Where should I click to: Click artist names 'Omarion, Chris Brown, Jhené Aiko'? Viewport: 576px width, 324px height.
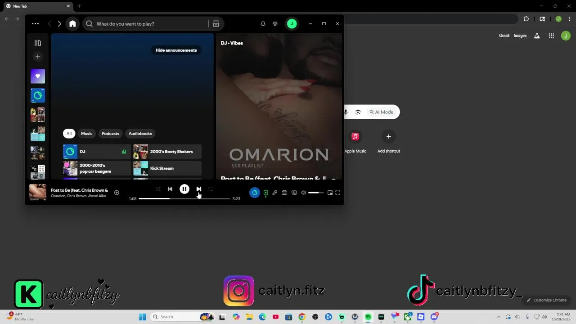[x=79, y=196]
